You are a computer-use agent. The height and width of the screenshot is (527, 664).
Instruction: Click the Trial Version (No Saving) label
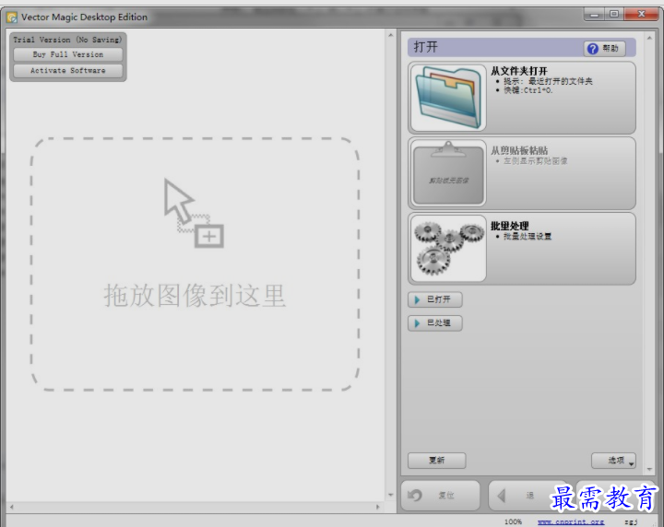(x=67, y=40)
